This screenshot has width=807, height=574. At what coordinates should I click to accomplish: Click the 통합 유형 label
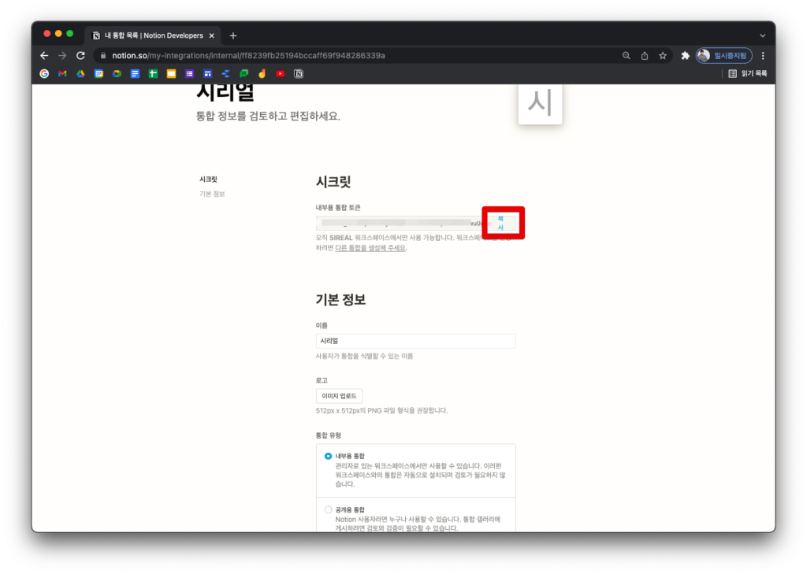coord(329,435)
